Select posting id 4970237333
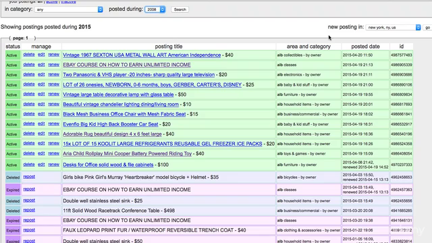 pos(402,165)
